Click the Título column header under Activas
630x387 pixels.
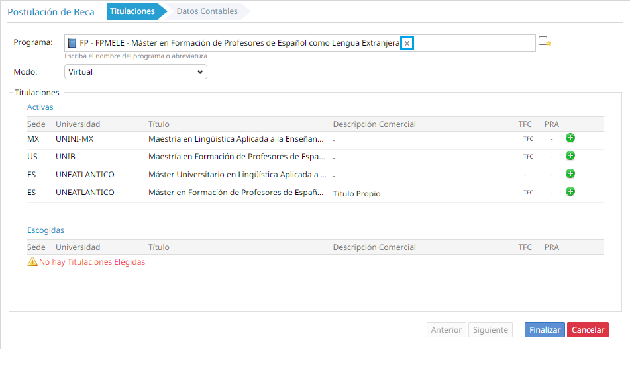[x=159, y=124]
